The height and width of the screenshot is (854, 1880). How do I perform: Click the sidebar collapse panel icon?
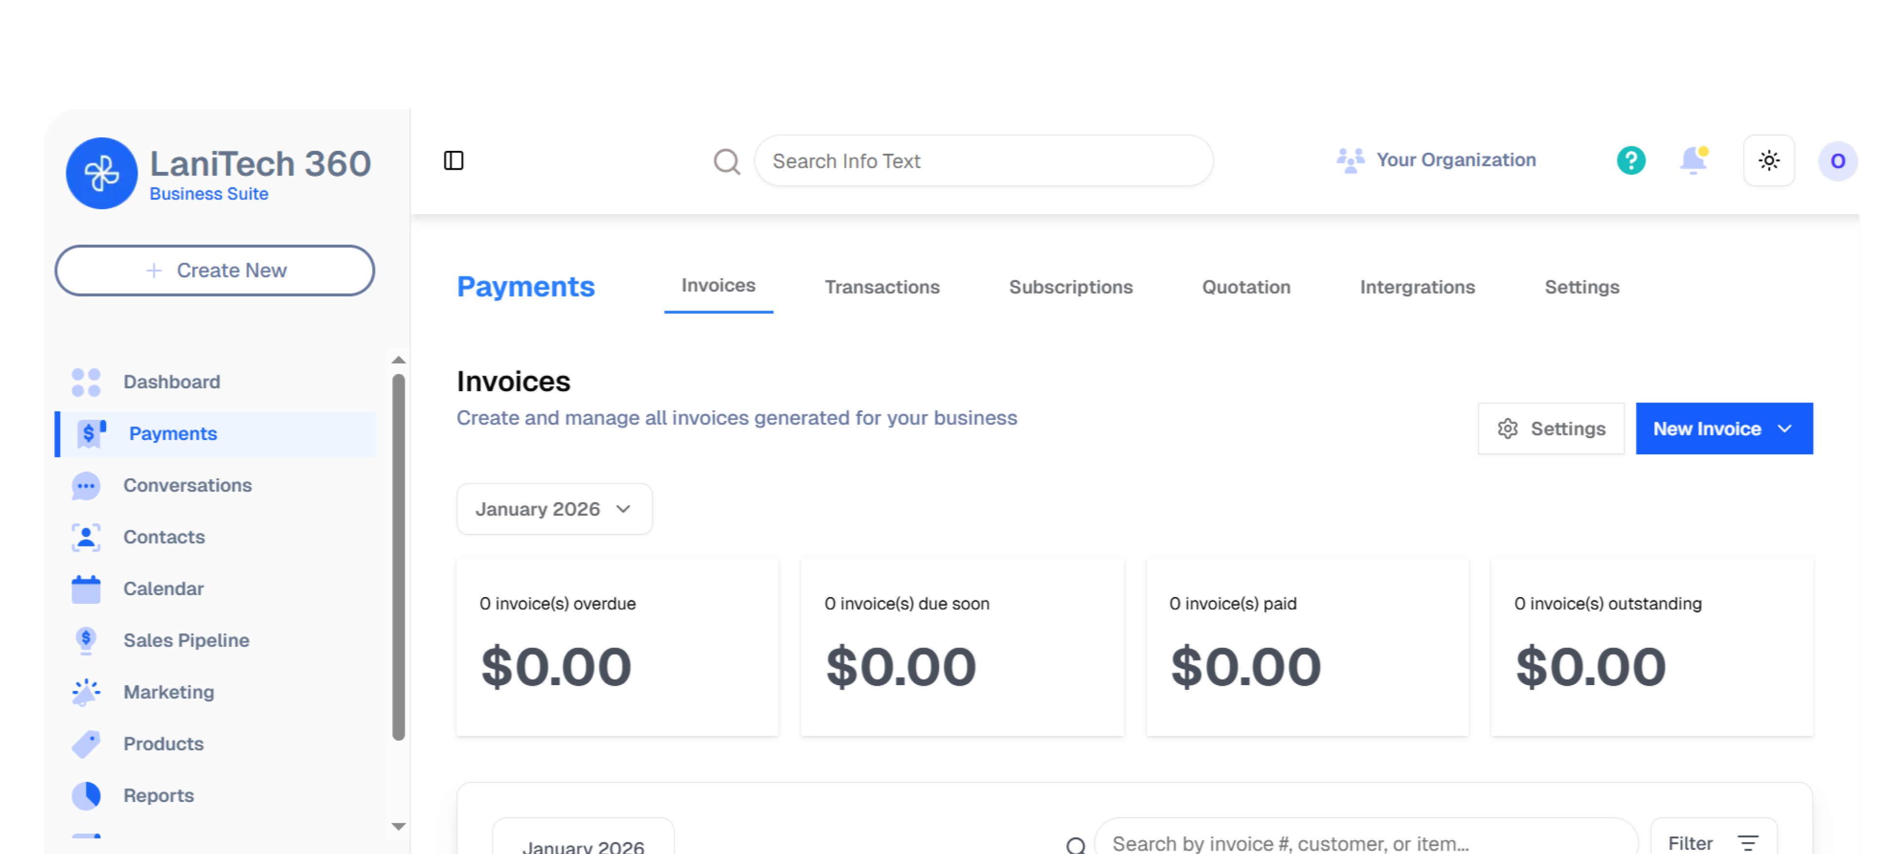point(453,161)
